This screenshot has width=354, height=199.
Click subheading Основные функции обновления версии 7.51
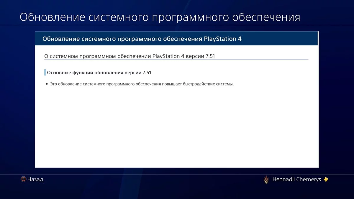pos(99,73)
